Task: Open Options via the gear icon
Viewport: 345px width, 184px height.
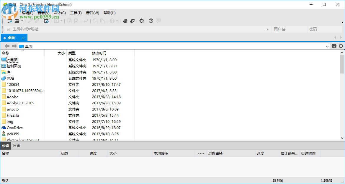Action: [x=142, y=21]
